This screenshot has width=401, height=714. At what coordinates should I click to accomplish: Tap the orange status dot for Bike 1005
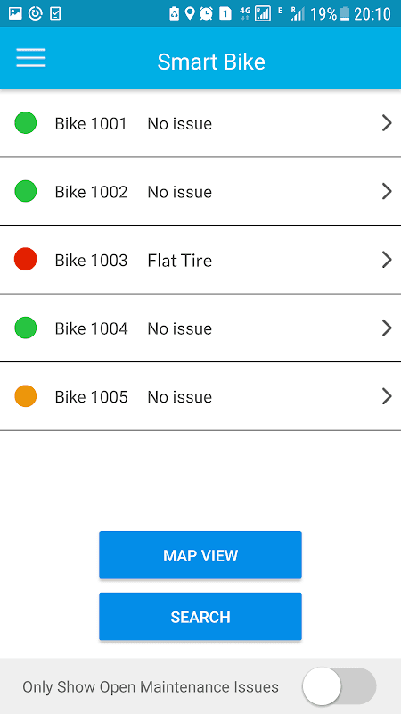(26, 396)
